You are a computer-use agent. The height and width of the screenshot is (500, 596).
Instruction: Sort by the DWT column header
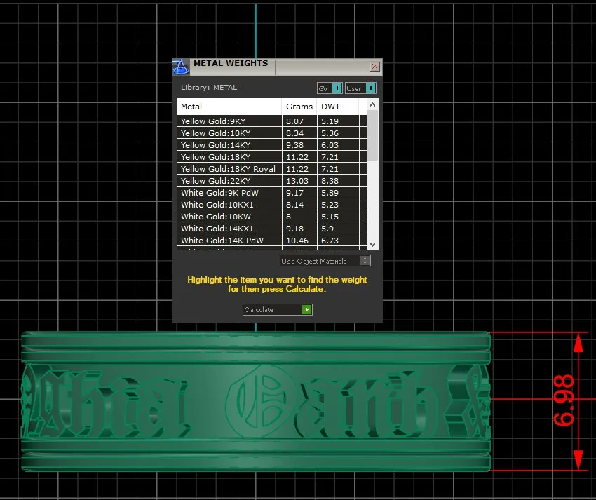coord(337,107)
